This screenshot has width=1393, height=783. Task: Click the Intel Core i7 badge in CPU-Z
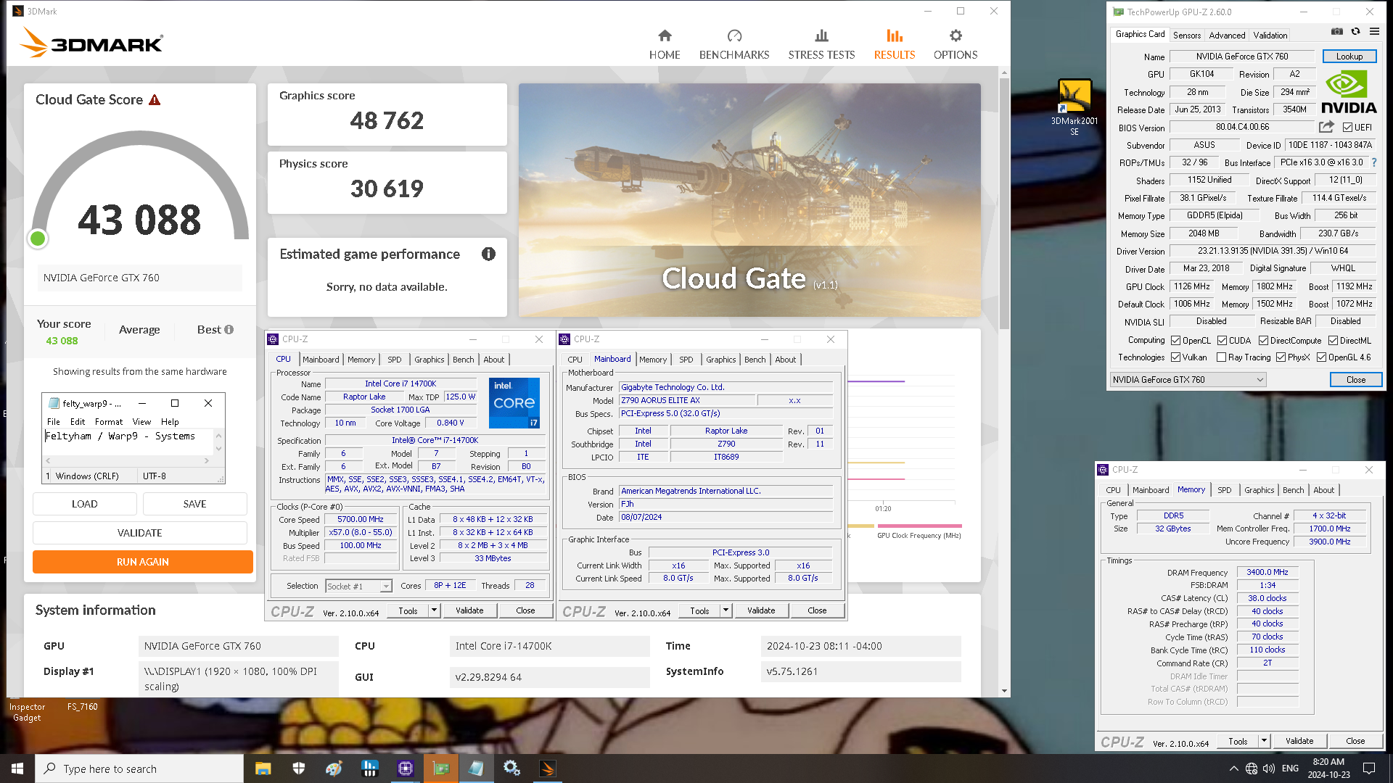tap(514, 402)
